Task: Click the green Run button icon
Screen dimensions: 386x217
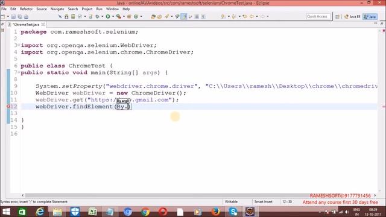Action: point(108,16)
